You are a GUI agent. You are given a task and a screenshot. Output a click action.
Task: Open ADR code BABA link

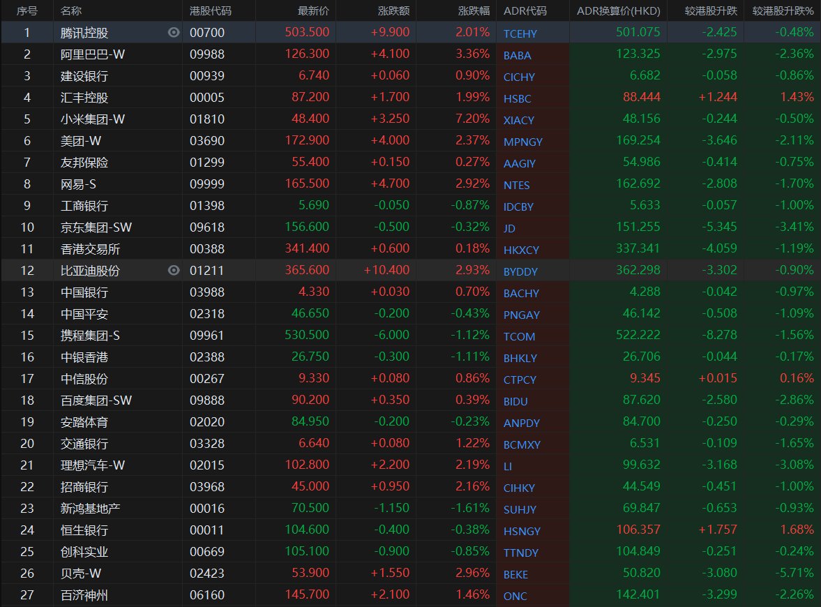pyautogui.click(x=517, y=55)
